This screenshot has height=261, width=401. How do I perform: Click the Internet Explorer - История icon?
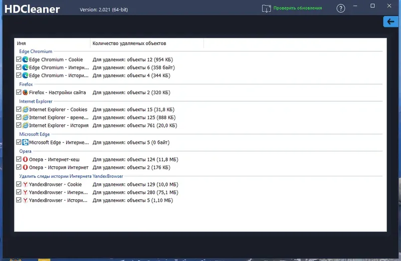click(25, 125)
